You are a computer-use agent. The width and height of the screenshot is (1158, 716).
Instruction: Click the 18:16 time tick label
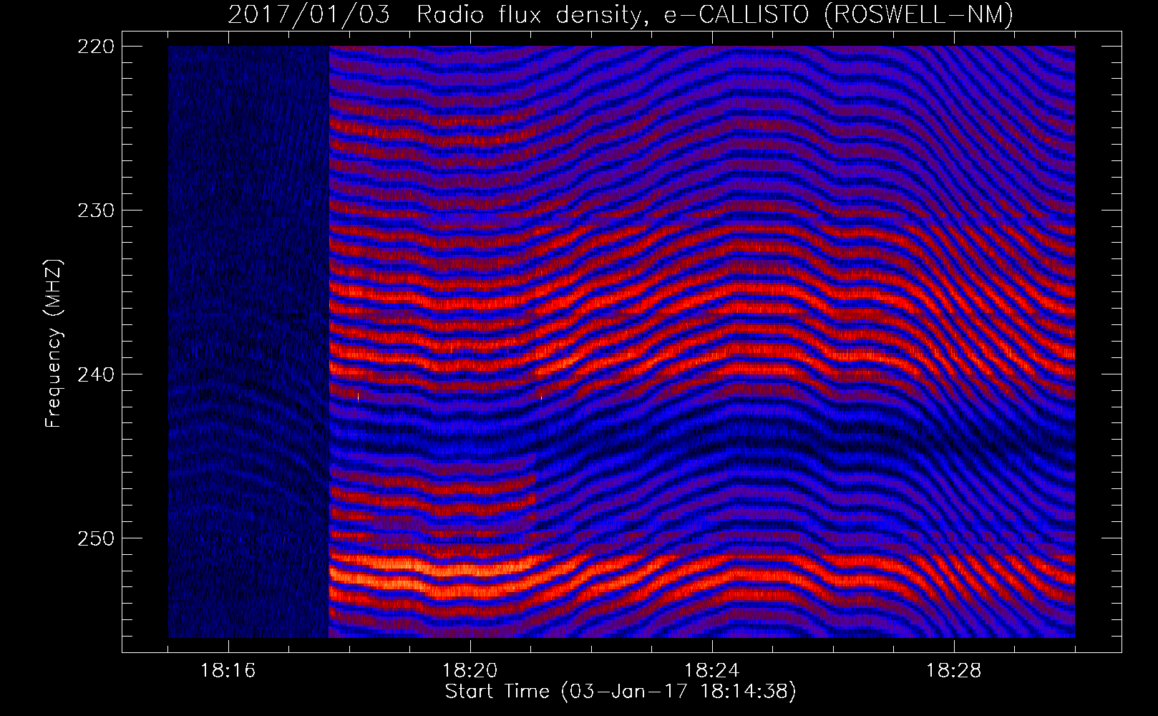coord(228,671)
